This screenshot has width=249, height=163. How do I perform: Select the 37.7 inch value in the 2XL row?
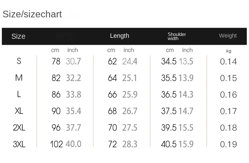[x=73, y=128]
